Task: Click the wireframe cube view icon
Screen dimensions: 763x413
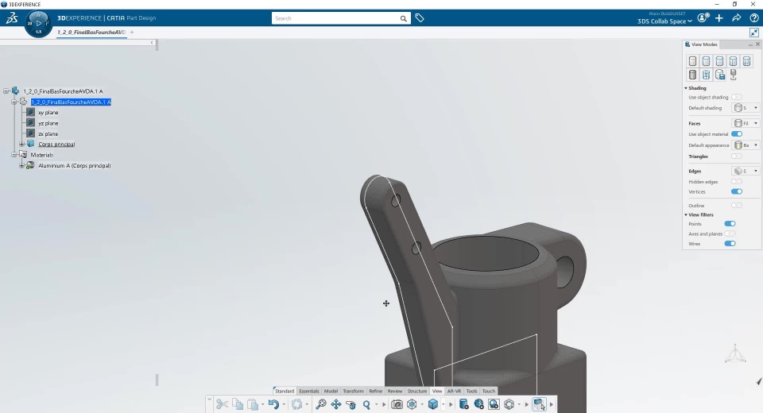Action: point(412,404)
